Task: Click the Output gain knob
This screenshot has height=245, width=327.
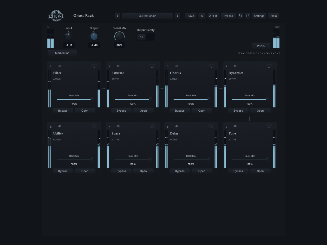Action: click(94, 36)
